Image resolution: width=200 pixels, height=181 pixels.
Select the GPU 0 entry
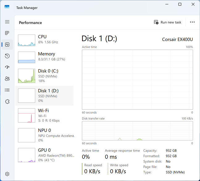[x=44, y=155]
